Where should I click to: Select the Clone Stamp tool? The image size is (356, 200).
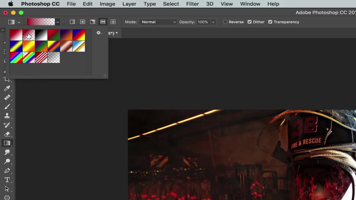pyautogui.click(x=7, y=116)
